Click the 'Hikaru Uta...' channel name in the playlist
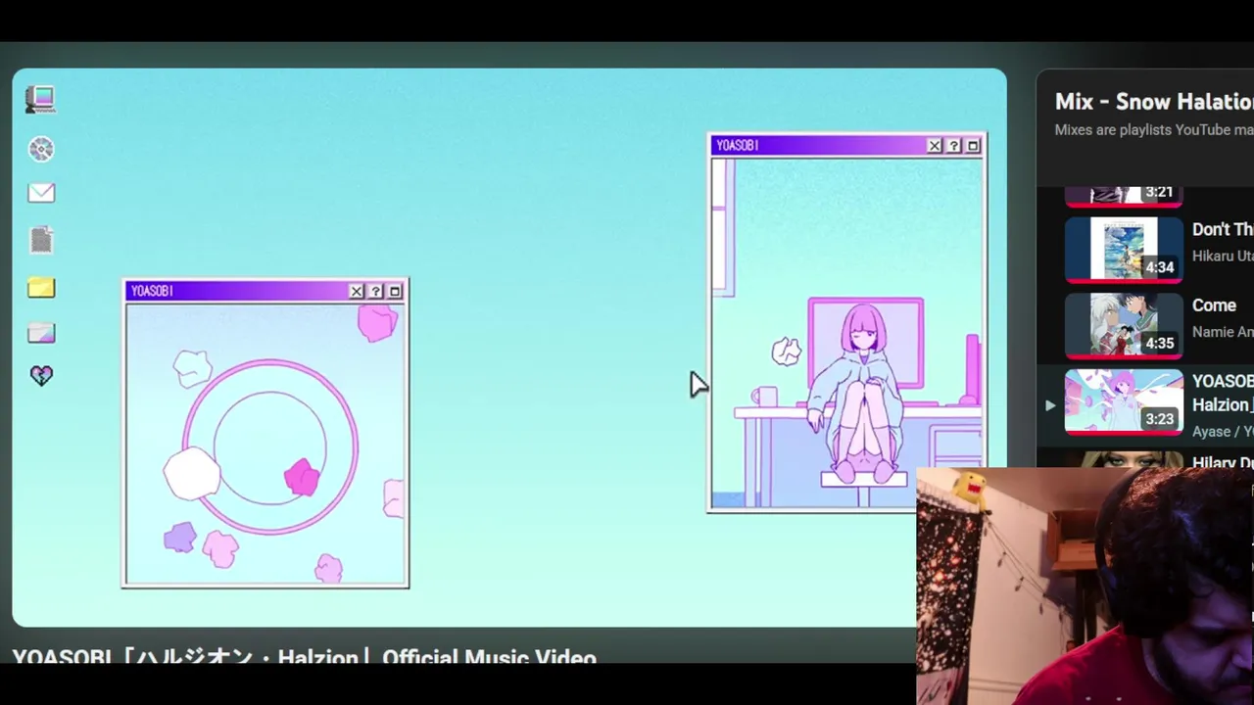The height and width of the screenshot is (705, 1254). click(1223, 256)
